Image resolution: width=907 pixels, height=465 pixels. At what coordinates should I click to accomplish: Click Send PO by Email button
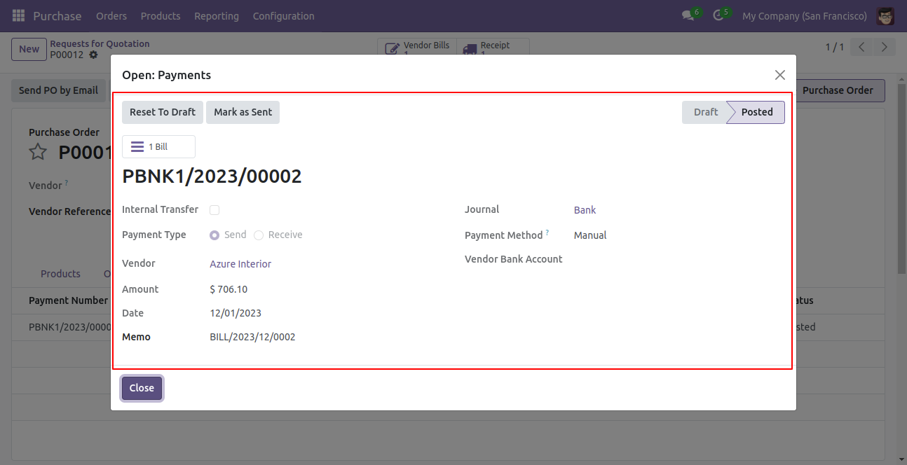pyautogui.click(x=58, y=90)
